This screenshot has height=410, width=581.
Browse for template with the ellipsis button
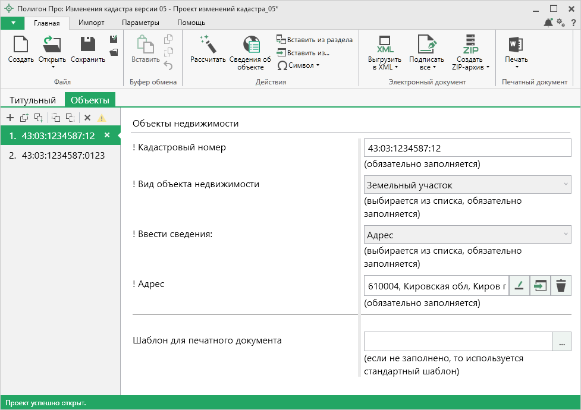[561, 342]
